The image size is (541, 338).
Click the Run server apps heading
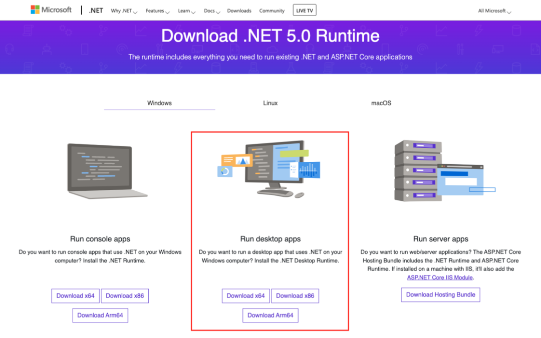pyautogui.click(x=441, y=239)
